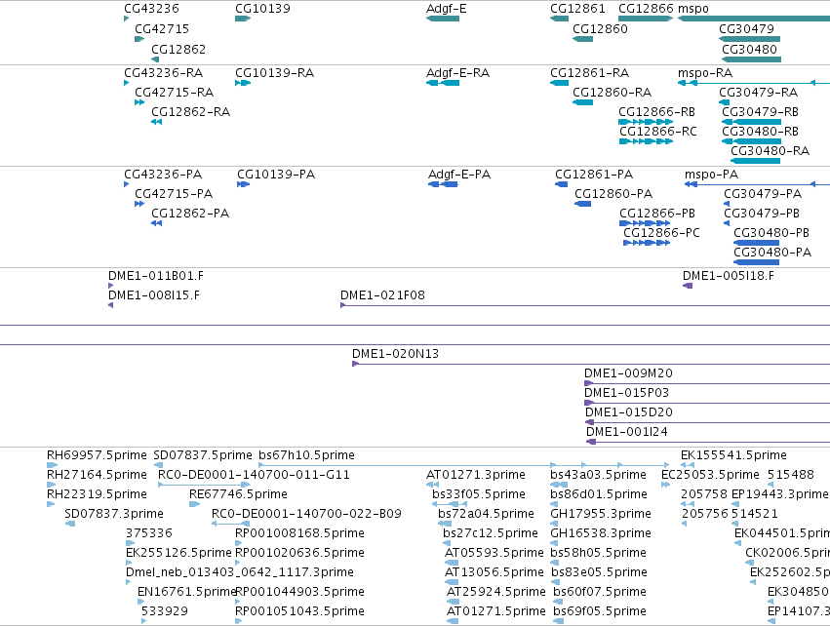830x626 pixels.
Task: Click the CG12862-RA transcript glyph
Action: [156, 122]
